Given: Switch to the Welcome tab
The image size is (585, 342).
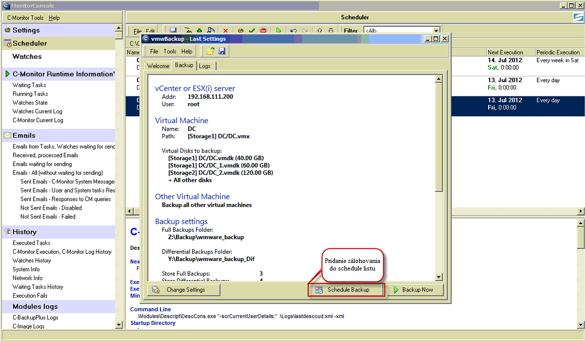Looking at the screenshot, I should tap(158, 66).
